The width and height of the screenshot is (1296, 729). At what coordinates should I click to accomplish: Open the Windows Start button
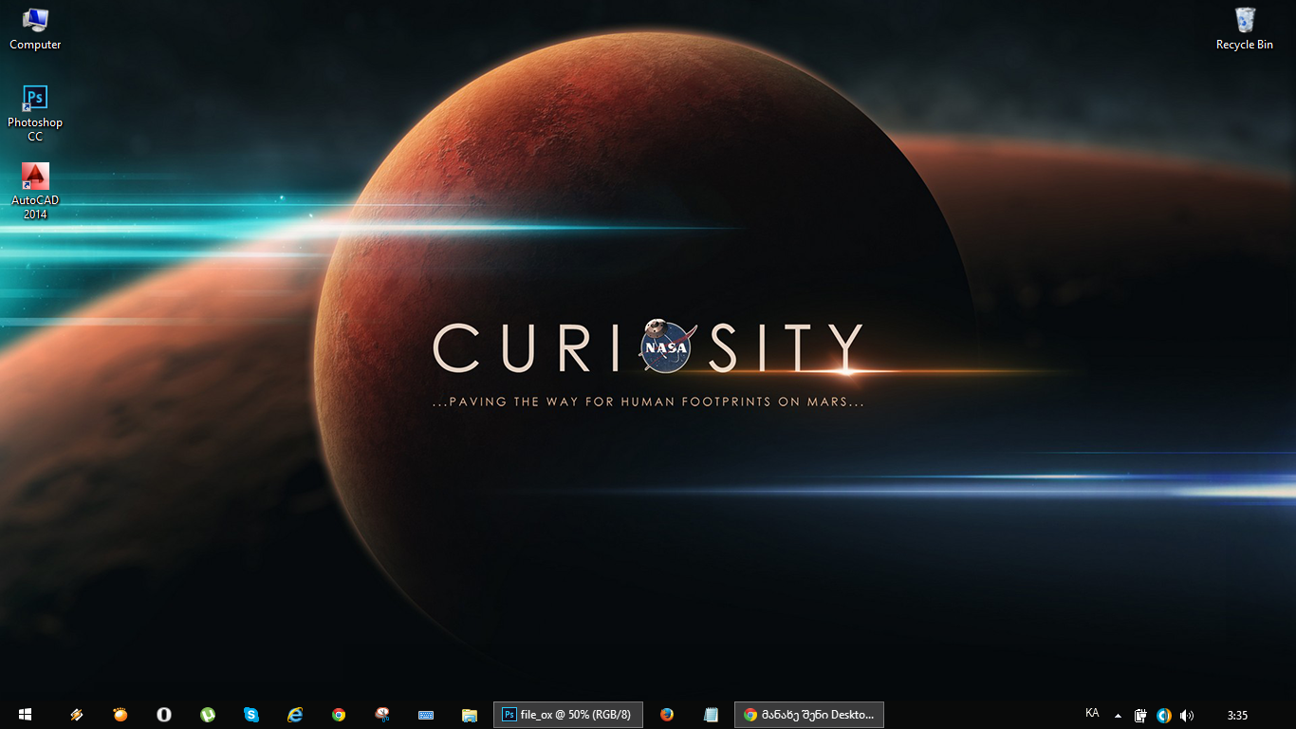pos(24,715)
